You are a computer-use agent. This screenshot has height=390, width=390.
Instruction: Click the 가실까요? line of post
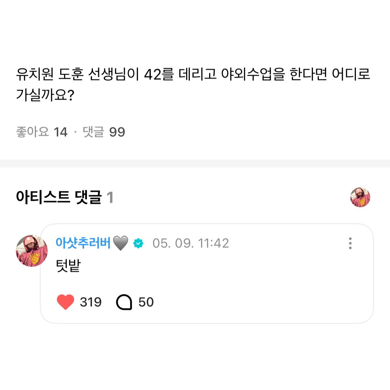[45, 95]
